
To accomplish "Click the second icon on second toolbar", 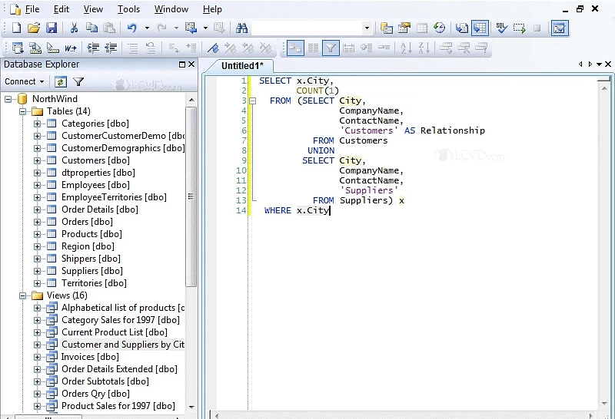I will [35, 48].
